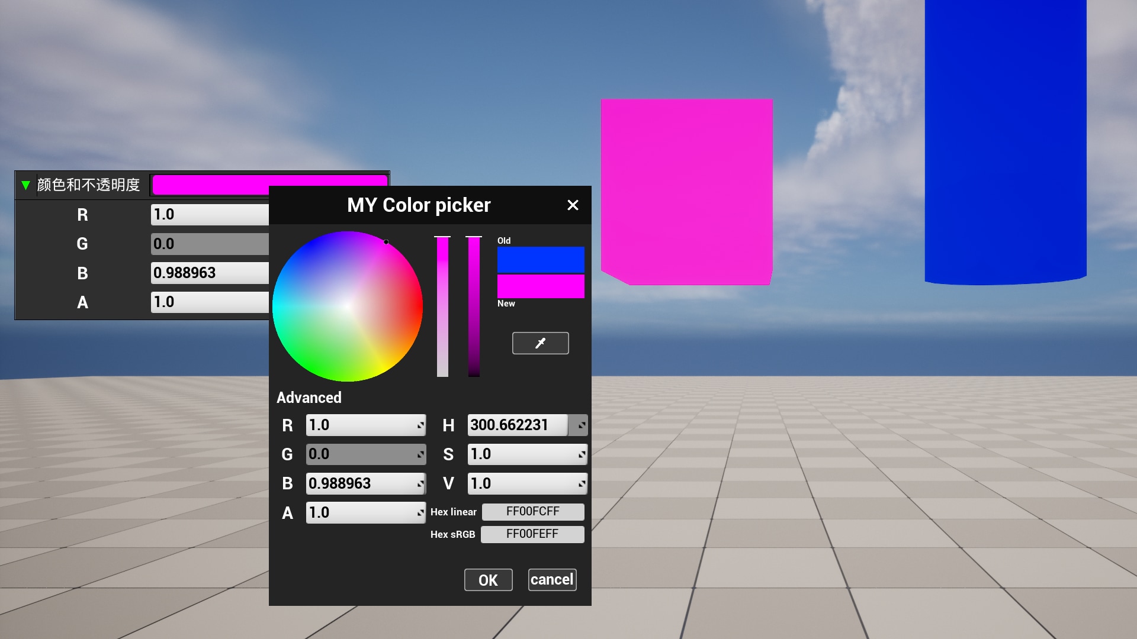Click the left saturation slider bar
This screenshot has width=1137, height=639.
click(x=442, y=305)
